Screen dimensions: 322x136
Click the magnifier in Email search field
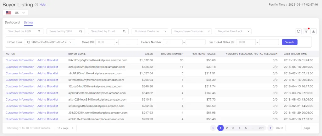point(124,31)
